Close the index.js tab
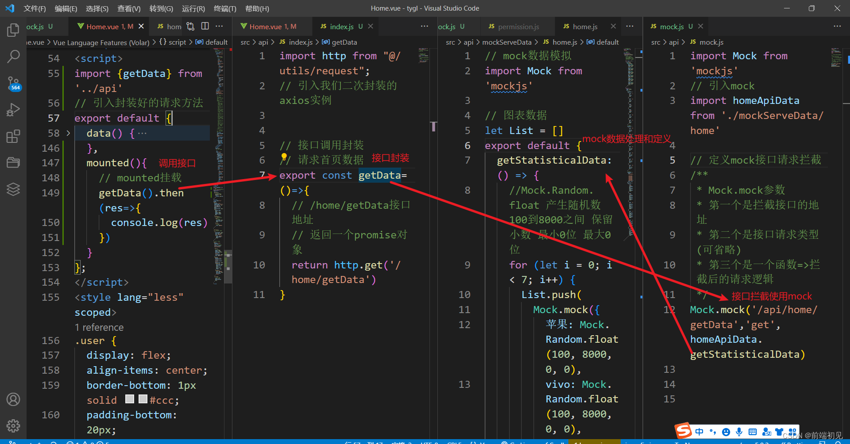The height and width of the screenshot is (444, 850). pos(371,27)
